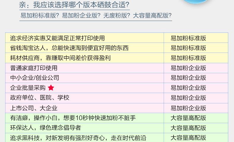Click the 耗材供应商 description cell
234x142 pixels.
point(60,58)
